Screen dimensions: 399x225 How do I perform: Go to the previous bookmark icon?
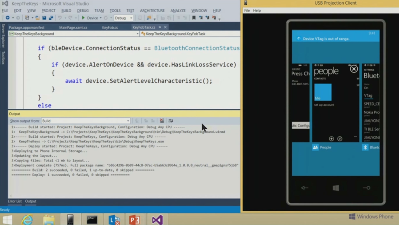tap(201, 18)
